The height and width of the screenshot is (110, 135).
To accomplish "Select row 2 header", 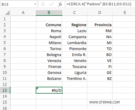I will [5, 25].
